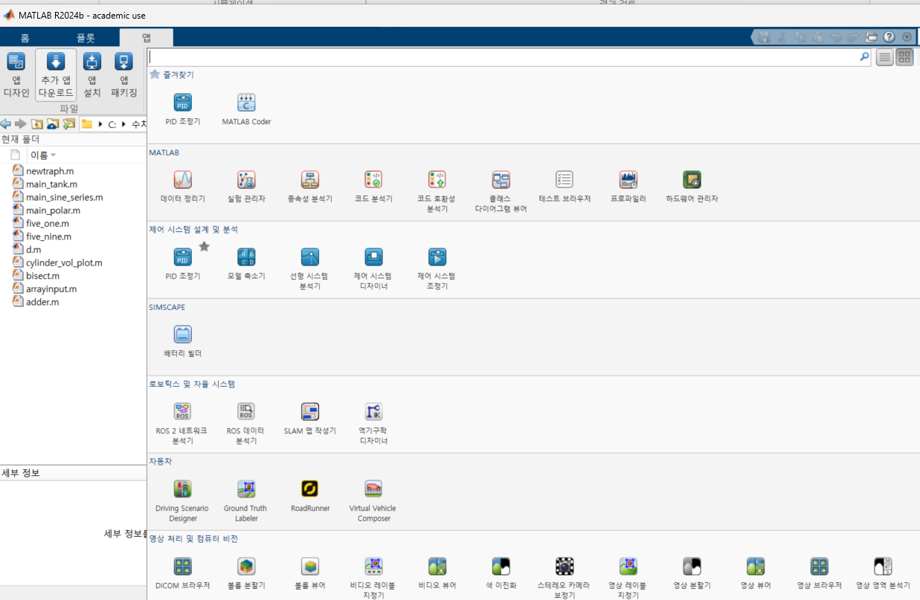Open the Help question mark button
The width and height of the screenshot is (920, 600).
coord(889,37)
